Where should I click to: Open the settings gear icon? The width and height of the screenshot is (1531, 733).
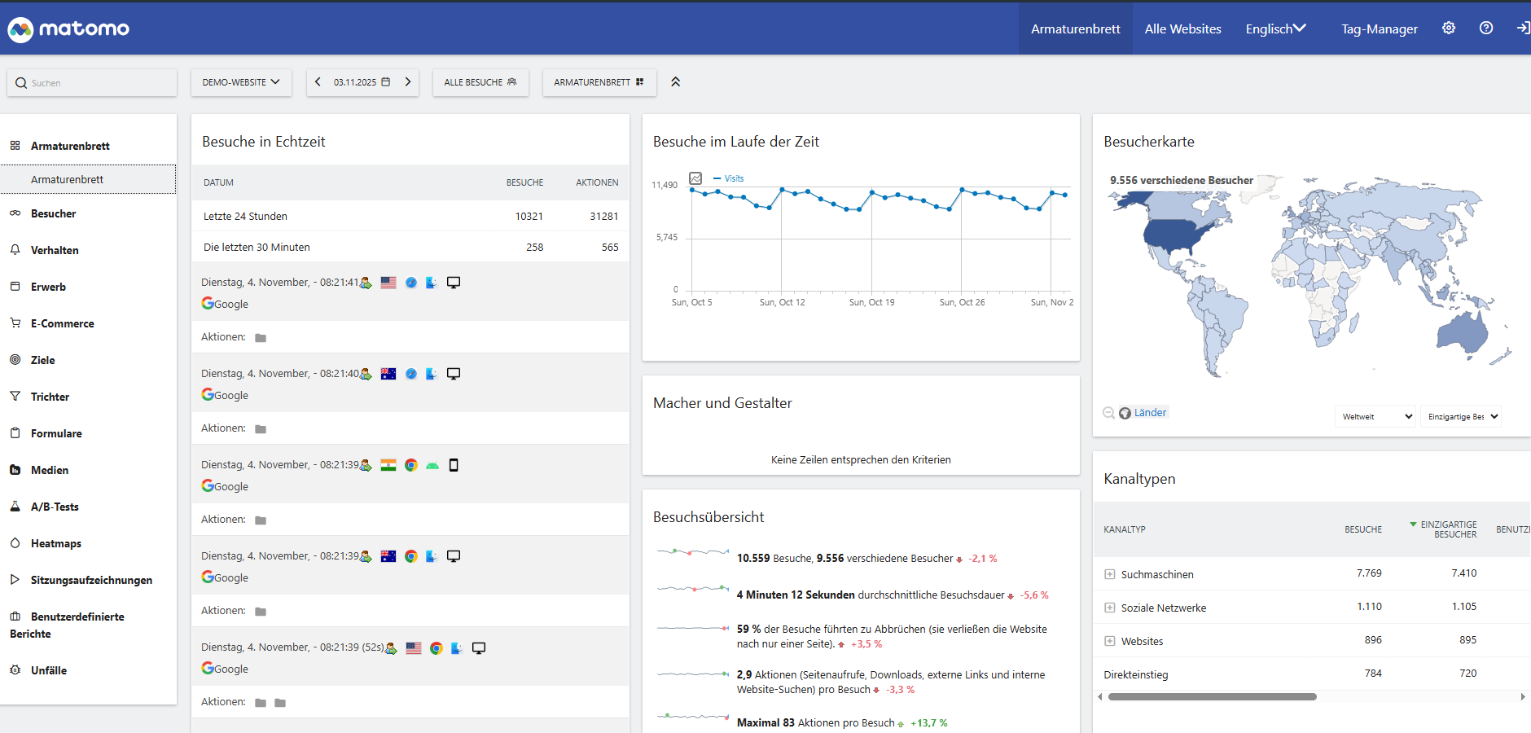coord(1448,28)
